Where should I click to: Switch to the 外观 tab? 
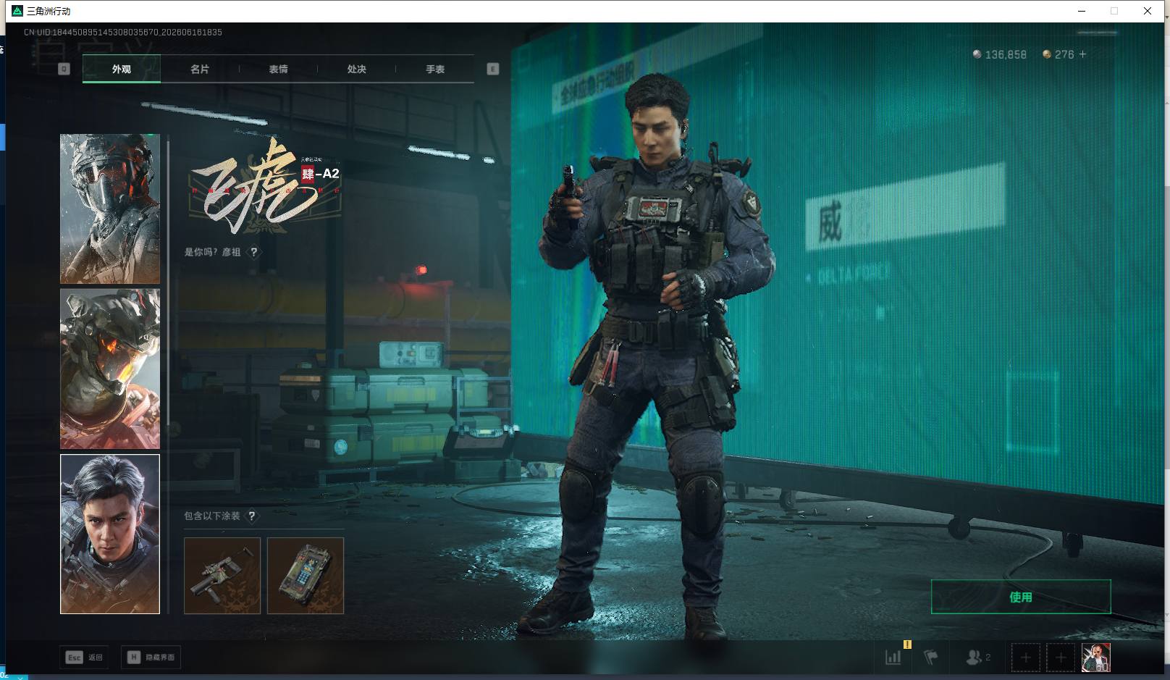click(122, 70)
